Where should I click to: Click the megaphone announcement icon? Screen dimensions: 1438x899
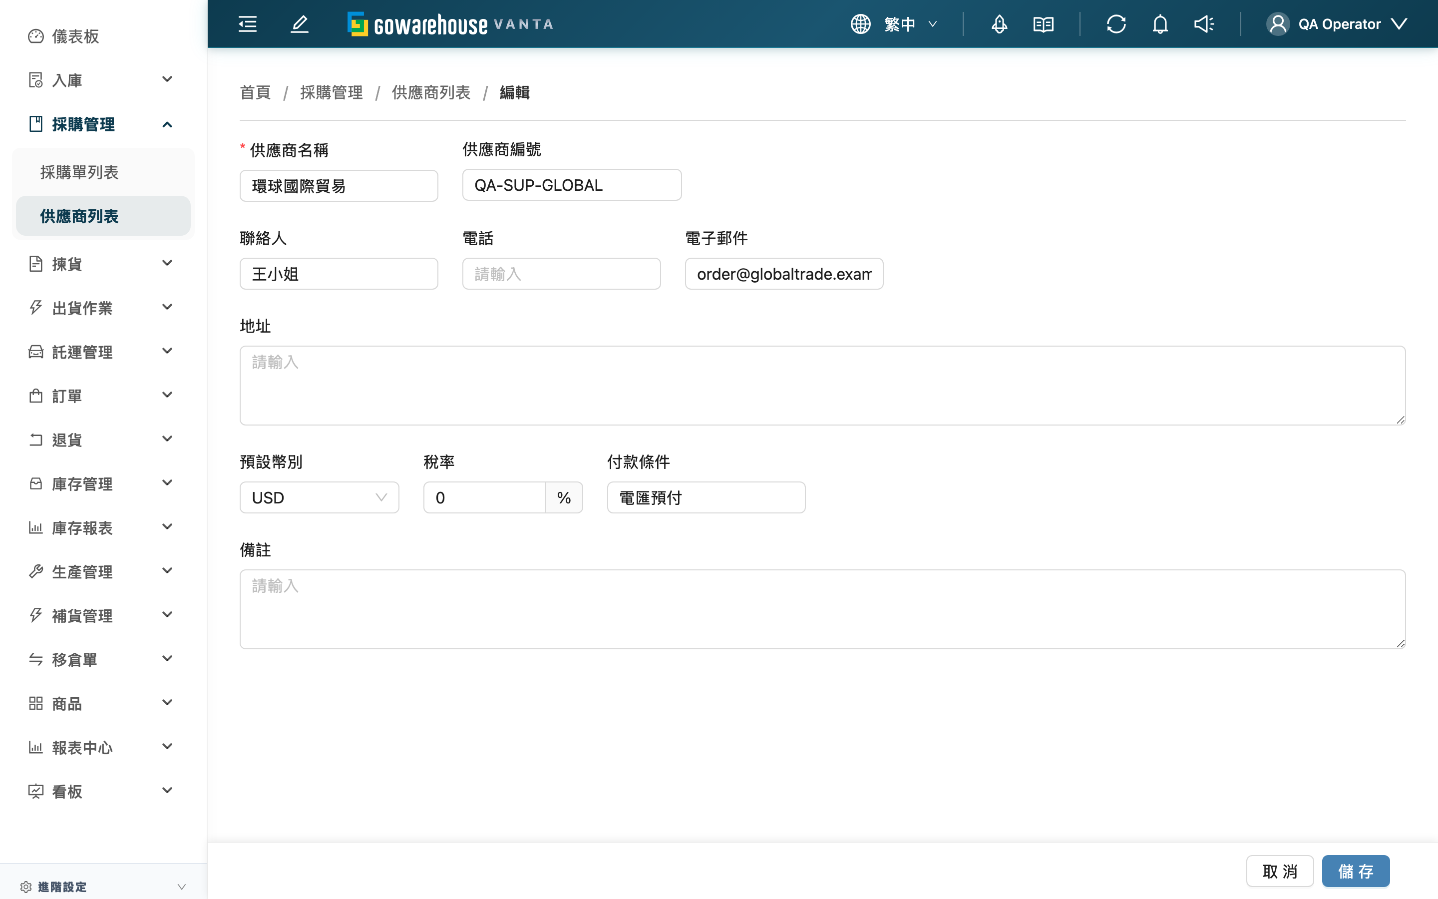pos(1204,24)
